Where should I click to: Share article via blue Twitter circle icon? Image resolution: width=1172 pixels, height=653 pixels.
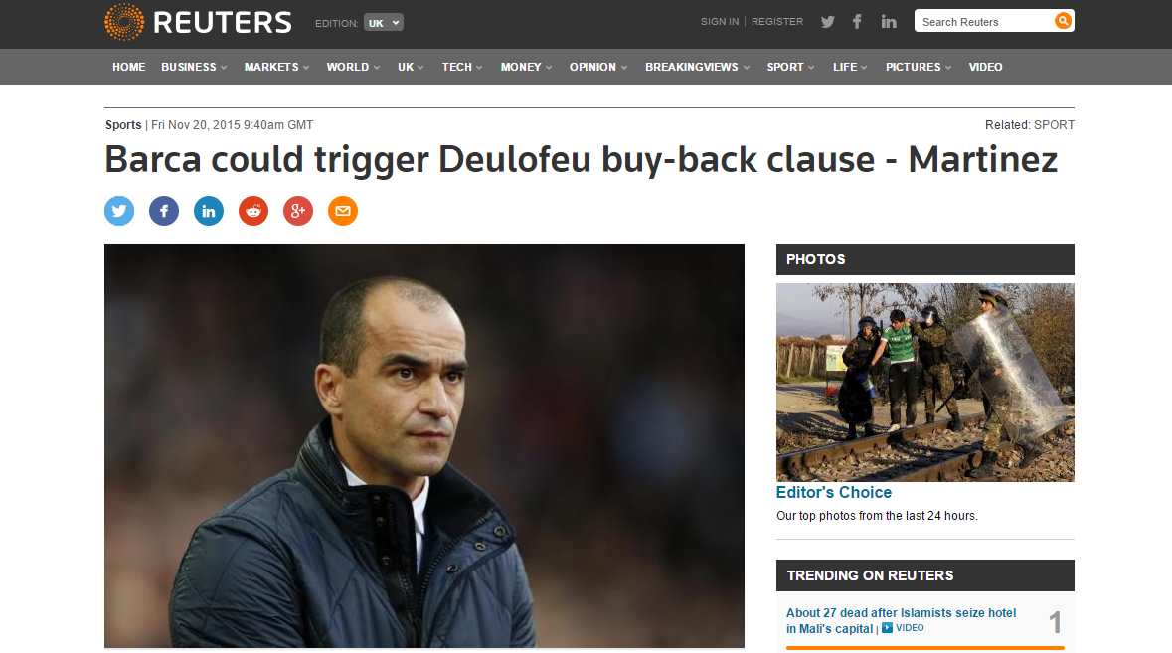119,211
